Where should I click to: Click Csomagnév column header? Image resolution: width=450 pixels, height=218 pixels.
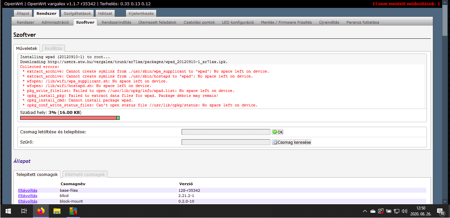(x=73, y=184)
